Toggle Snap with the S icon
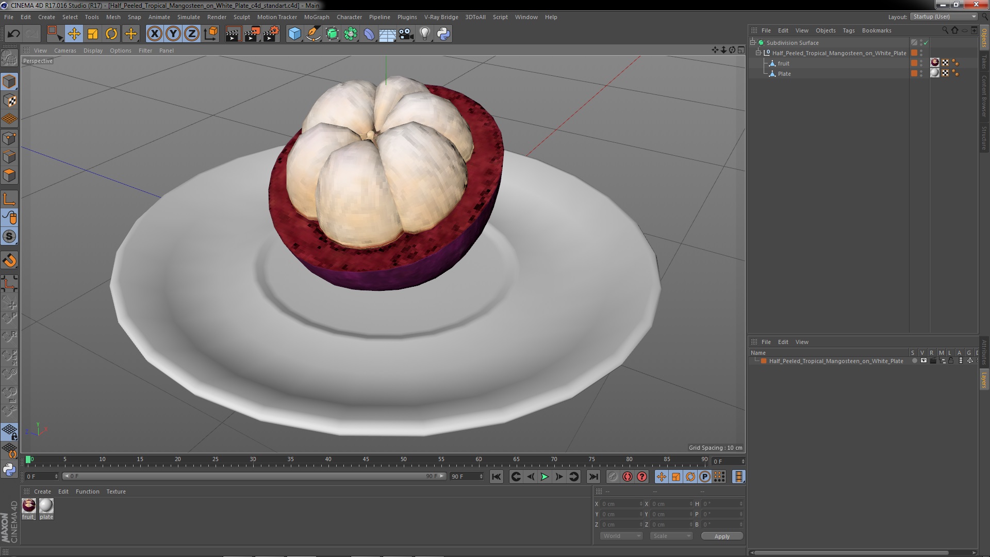 (9, 237)
